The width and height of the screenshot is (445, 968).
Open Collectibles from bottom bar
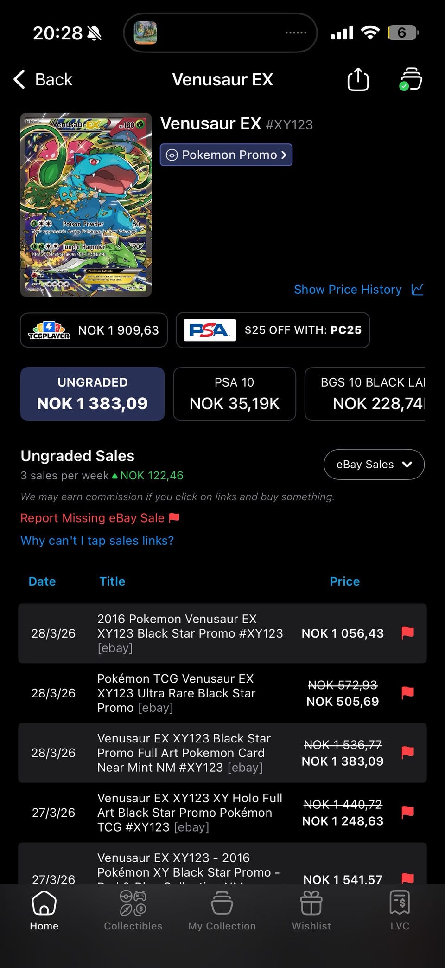pos(133,910)
